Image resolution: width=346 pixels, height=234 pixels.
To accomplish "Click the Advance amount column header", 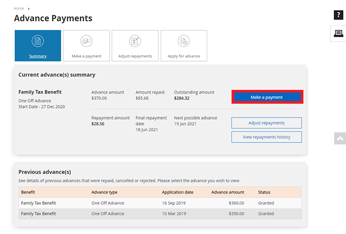I will [227, 192].
